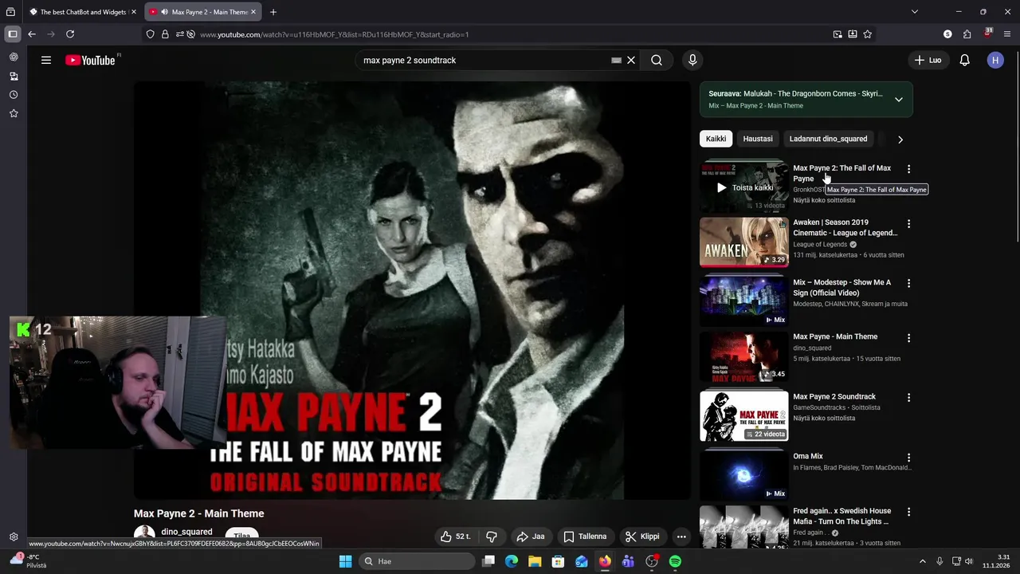Open a new tab with the plus
Image resolution: width=1020 pixels, height=574 pixels.
[x=273, y=12]
